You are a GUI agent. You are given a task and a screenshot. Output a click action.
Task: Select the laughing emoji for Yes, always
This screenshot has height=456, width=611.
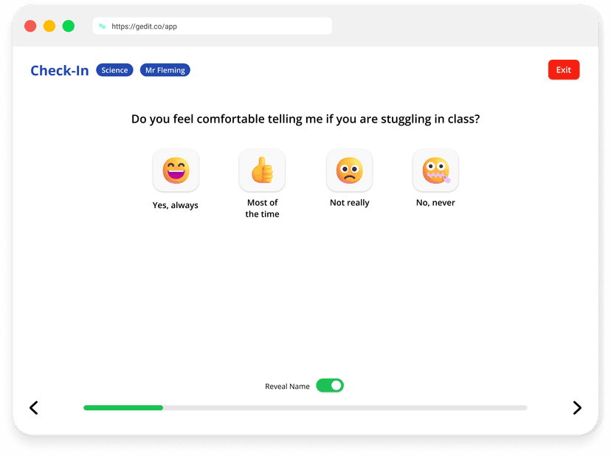point(176,170)
